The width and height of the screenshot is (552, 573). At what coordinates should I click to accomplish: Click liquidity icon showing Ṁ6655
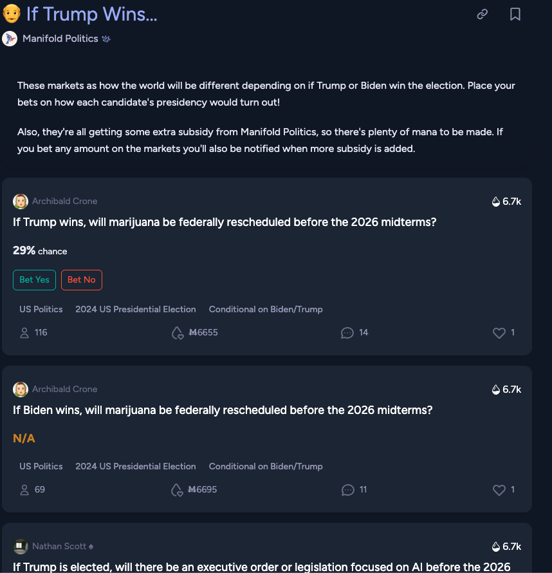coord(177,333)
